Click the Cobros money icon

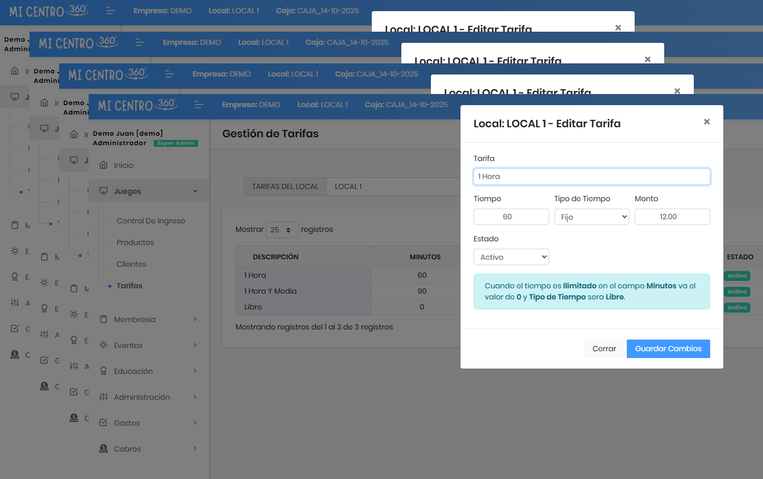click(103, 449)
